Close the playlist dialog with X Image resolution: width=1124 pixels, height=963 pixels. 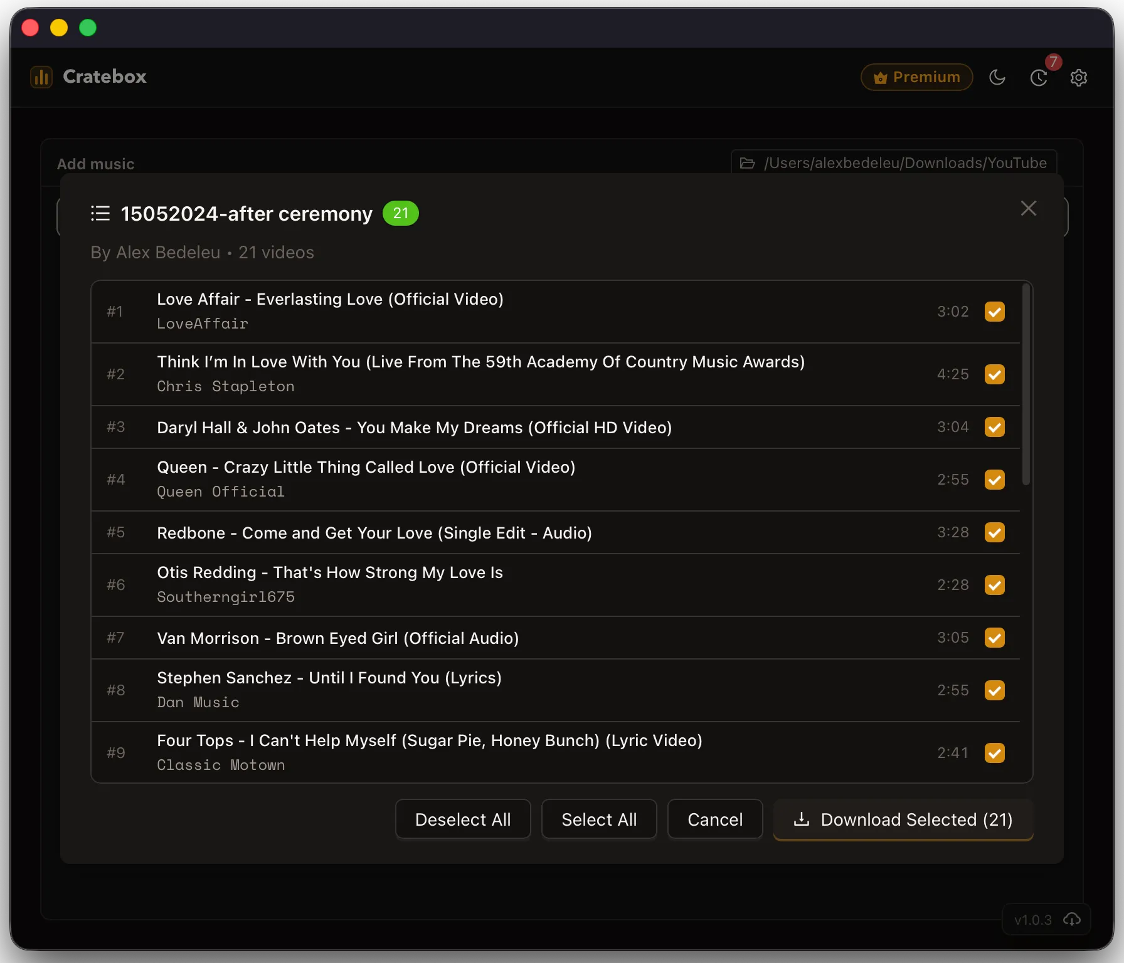(x=1028, y=208)
